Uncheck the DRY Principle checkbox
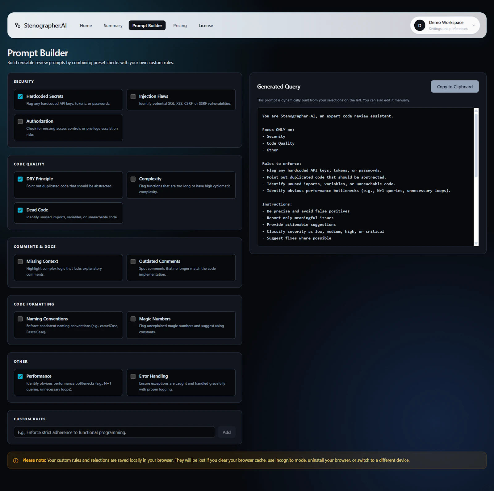494x491 pixels. (x=20, y=179)
